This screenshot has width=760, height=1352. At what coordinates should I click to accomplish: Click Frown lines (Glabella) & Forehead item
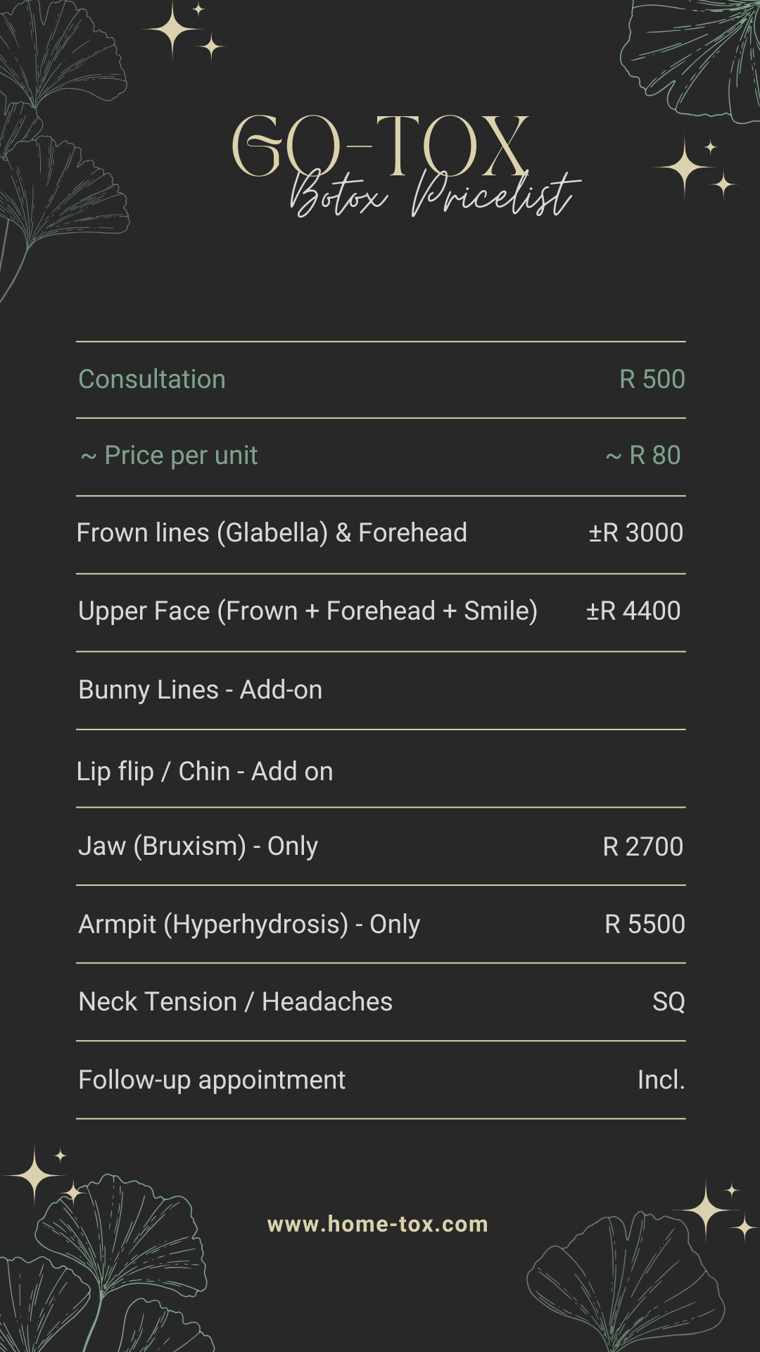272,533
